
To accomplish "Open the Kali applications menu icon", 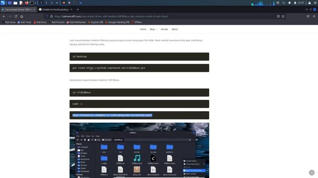I will 2,2.
